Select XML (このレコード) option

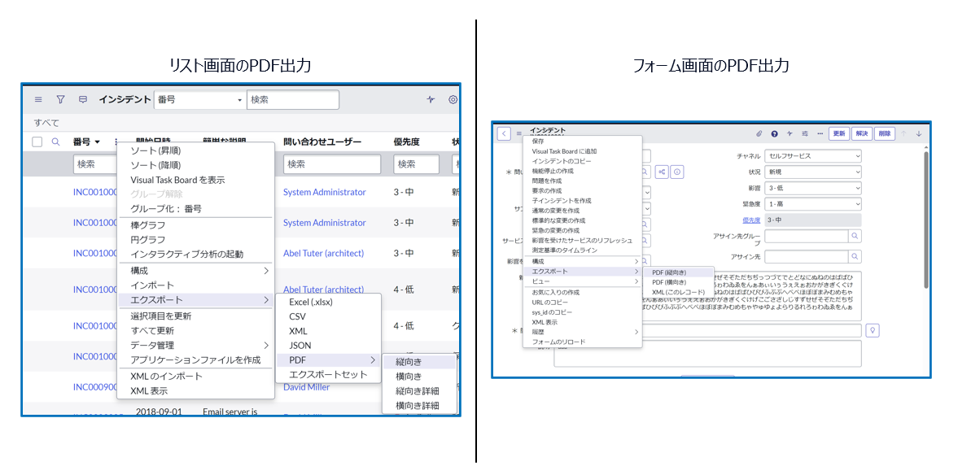679,293
